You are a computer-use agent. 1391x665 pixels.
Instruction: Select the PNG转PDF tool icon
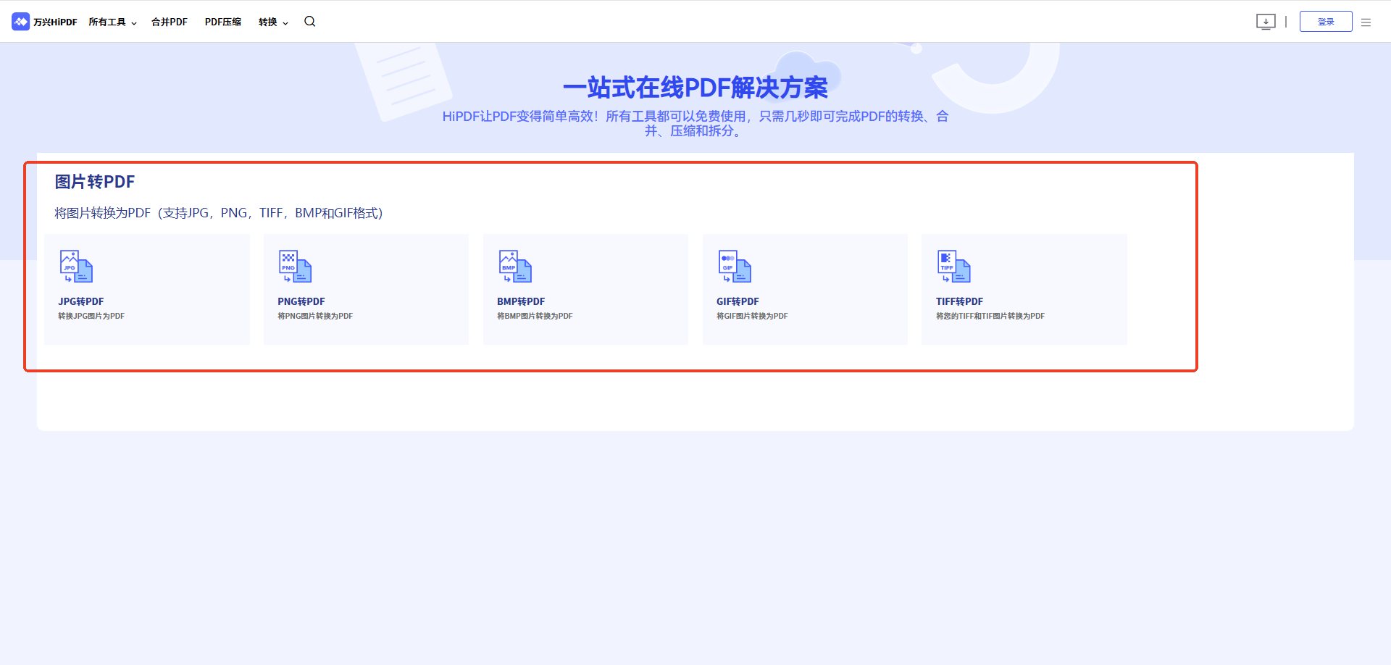(294, 267)
